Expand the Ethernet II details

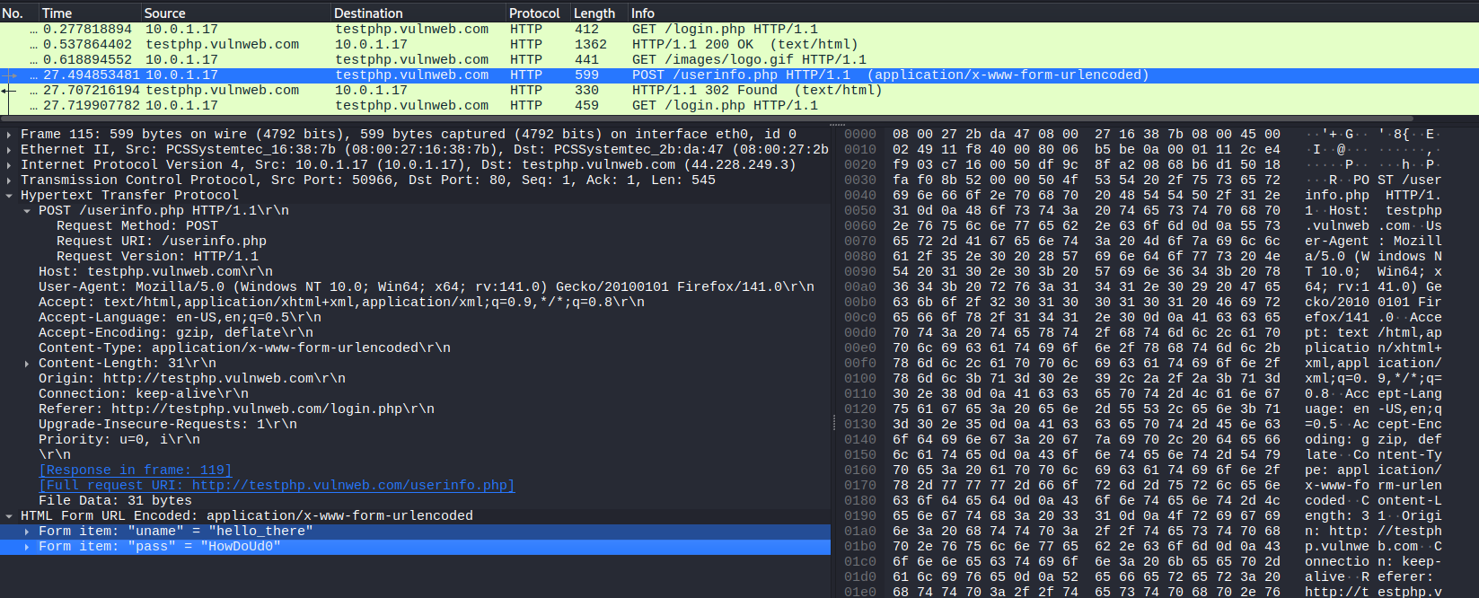pos(9,150)
